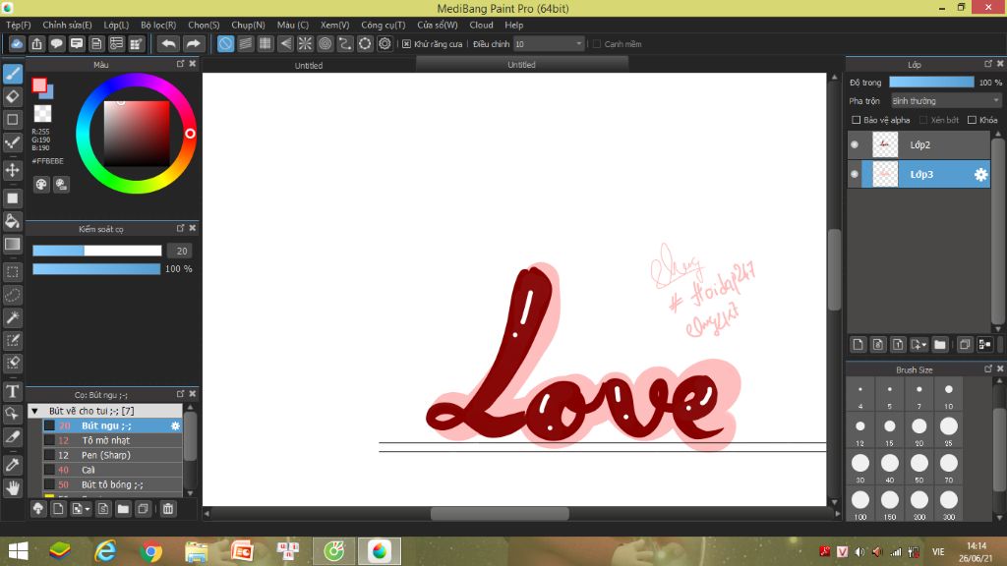Select the Pen (Sharp) brush

[113, 455]
